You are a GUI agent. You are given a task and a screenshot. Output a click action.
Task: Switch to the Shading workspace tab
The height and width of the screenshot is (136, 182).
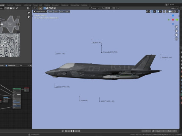(x=47, y=5)
